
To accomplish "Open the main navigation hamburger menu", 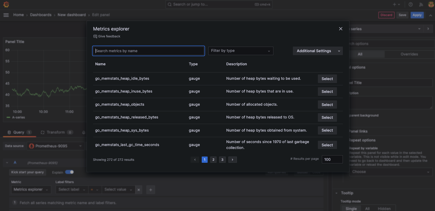I will (x=6, y=15).
